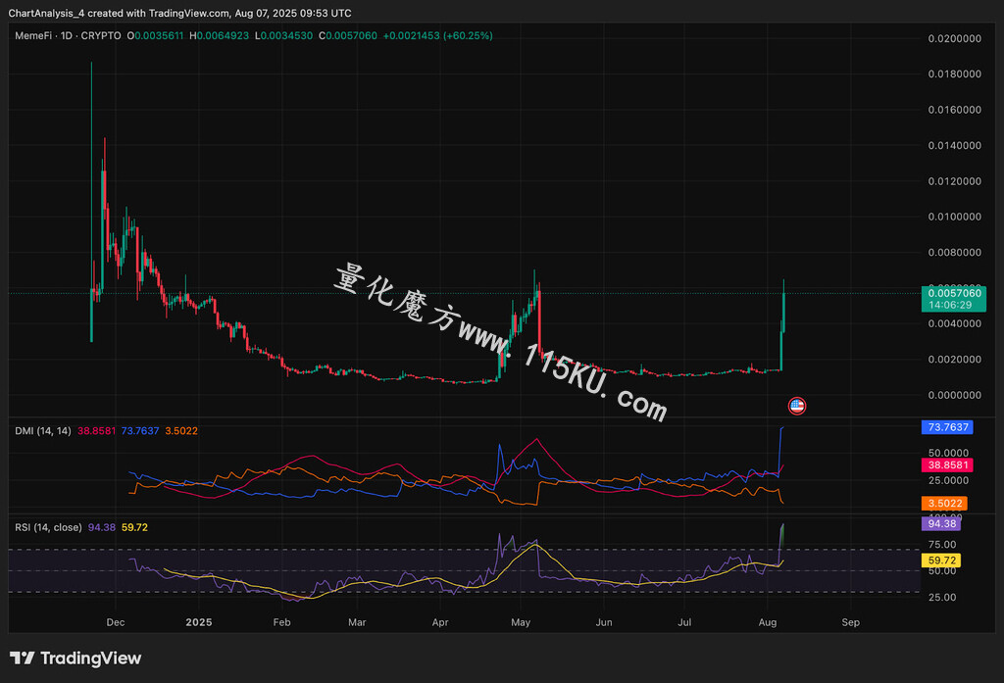
Task: Select red 38.8581 value in DMI legend
Action: [97, 431]
